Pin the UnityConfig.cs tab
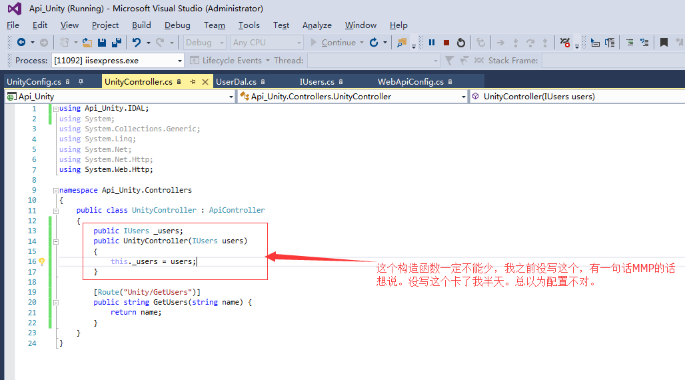Image resolution: width=685 pixels, height=380 pixels. (x=81, y=82)
